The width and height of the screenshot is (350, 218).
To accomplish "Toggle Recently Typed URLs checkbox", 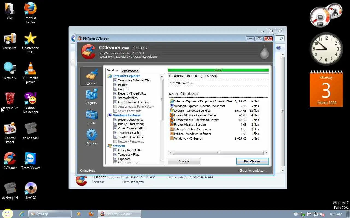I will pyautogui.click(x=115, y=93).
